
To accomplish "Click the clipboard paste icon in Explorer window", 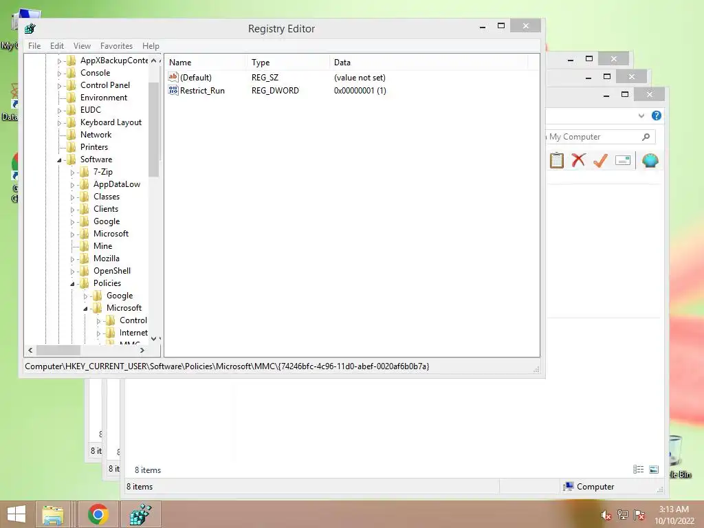I will 557,160.
